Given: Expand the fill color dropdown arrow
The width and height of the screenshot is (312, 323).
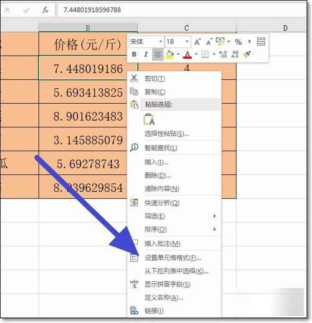Looking at the screenshot, I should [x=178, y=54].
